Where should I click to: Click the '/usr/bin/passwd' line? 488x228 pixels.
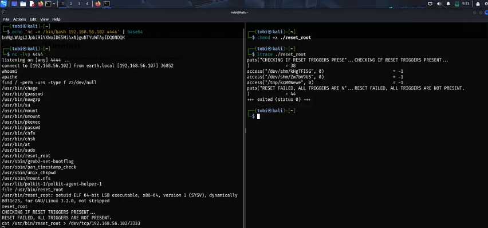pos(21,127)
